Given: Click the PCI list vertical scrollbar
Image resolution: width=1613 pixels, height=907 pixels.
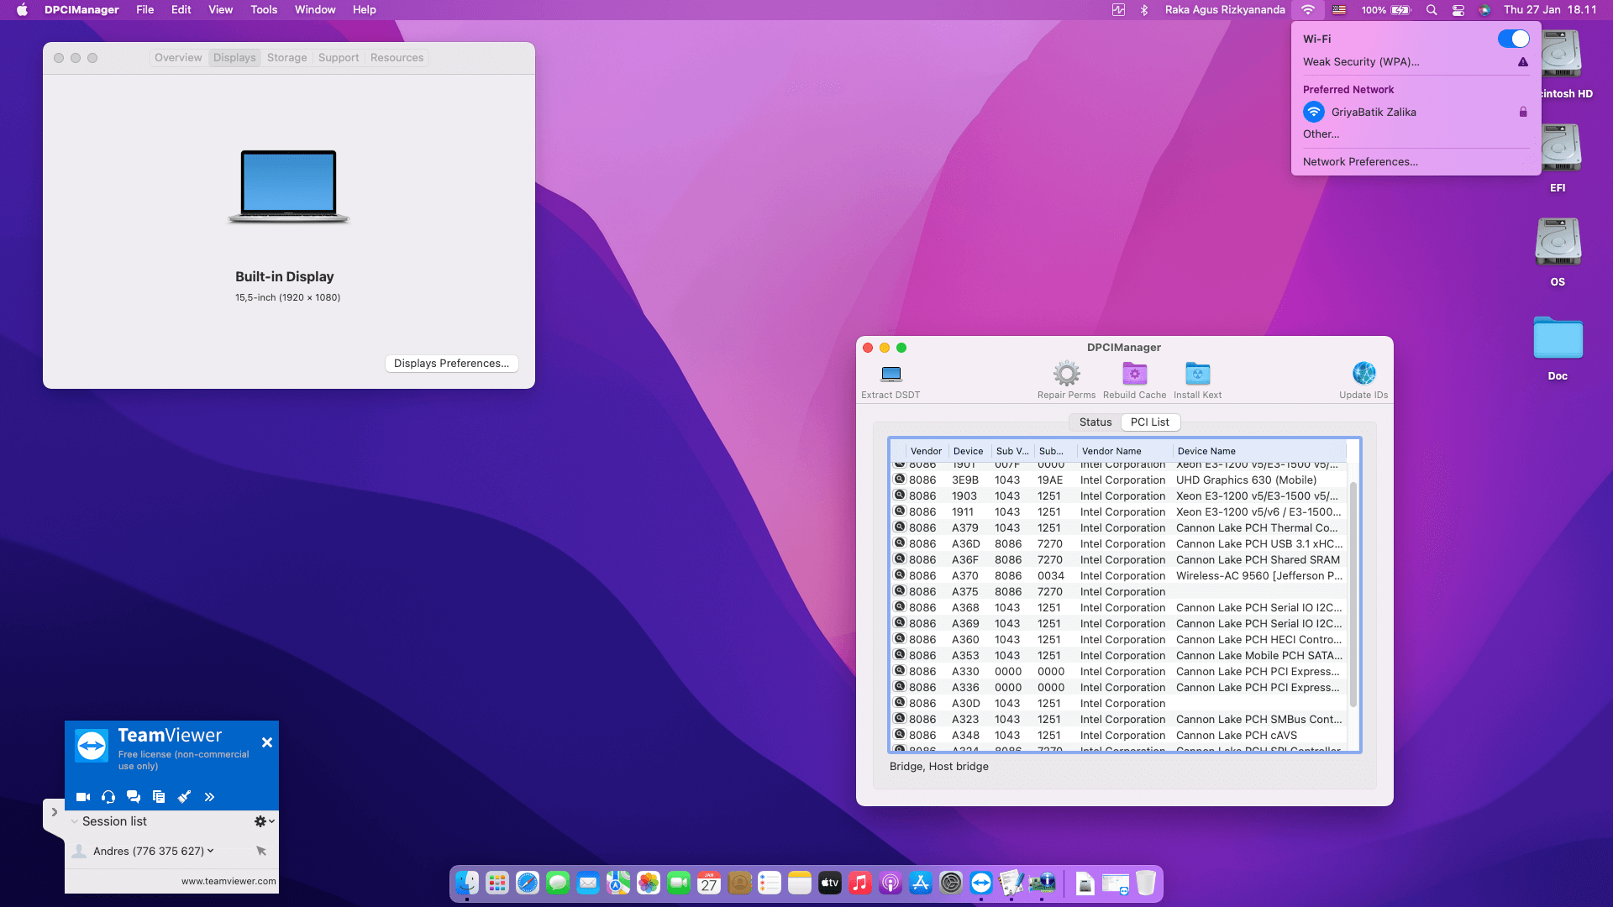Looking at the screenshot, I should point(1353,592).
